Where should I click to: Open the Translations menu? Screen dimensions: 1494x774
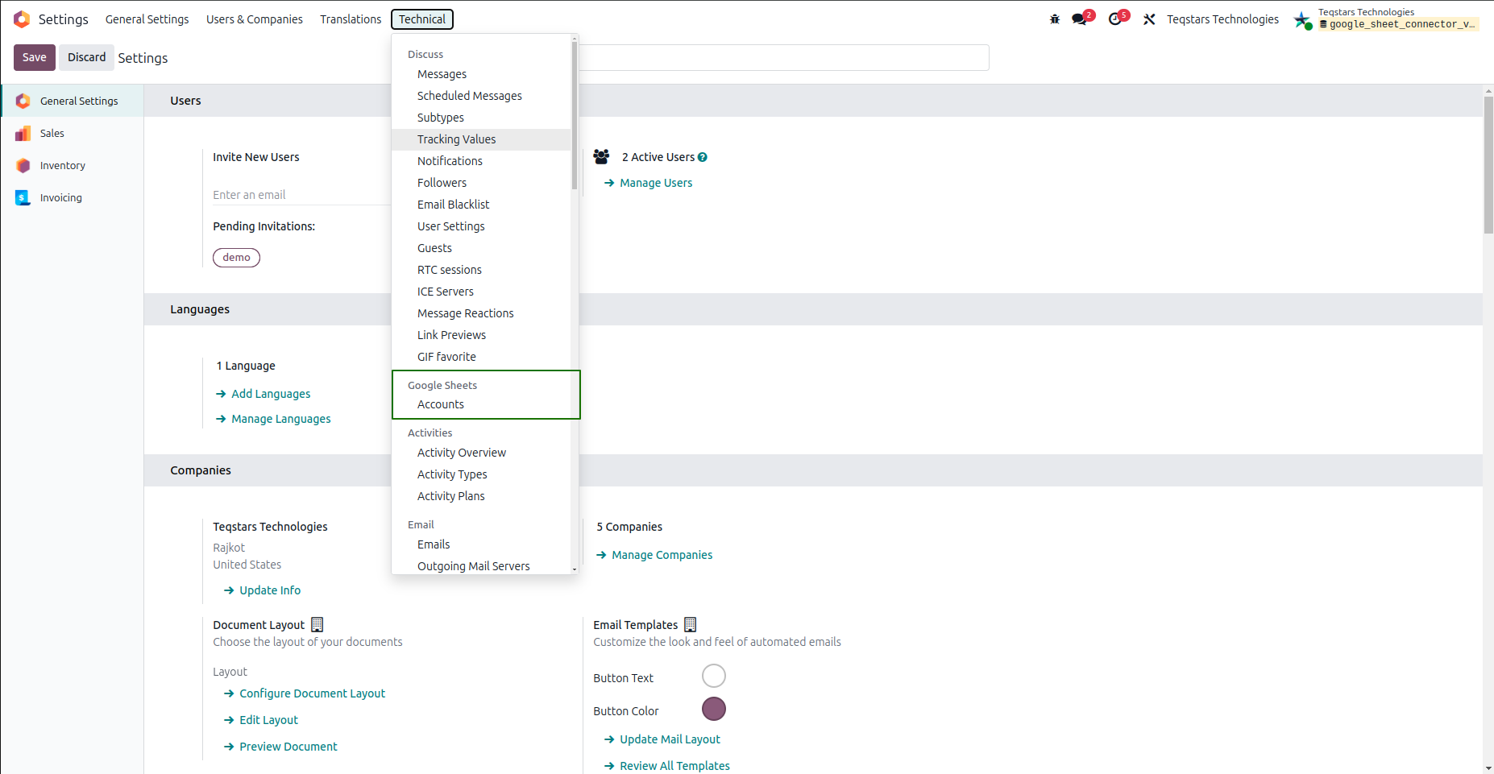(x=351, y=19)
